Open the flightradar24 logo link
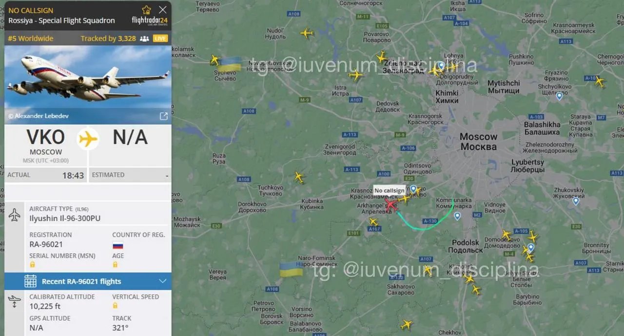The image size is (624, 336). click(150, 20)
